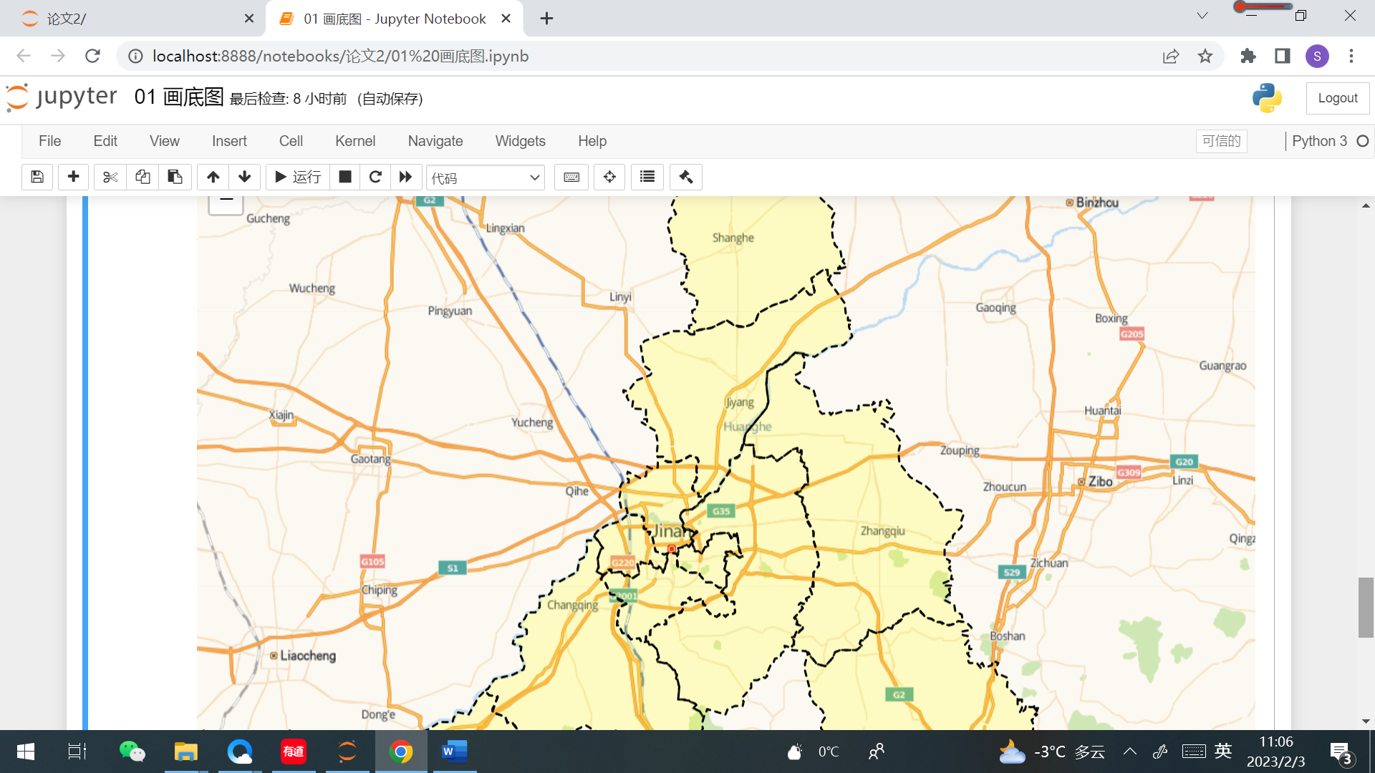This screenshot has width=1375, height=773.
Task: Interrupt the kernel with the stop icon
Action: [x=345, y=177]
